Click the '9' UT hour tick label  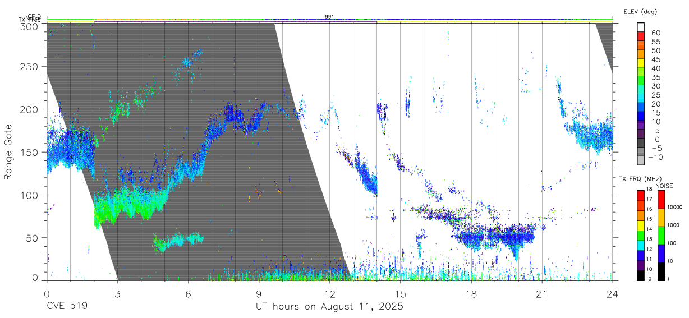pos(259,293)
